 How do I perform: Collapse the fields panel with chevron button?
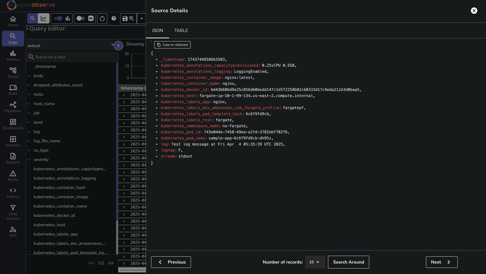119,46
